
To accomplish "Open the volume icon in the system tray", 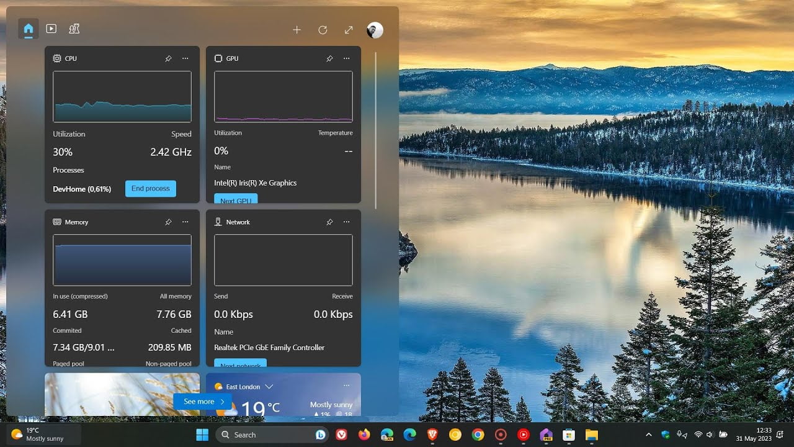I will click(708, 435).
